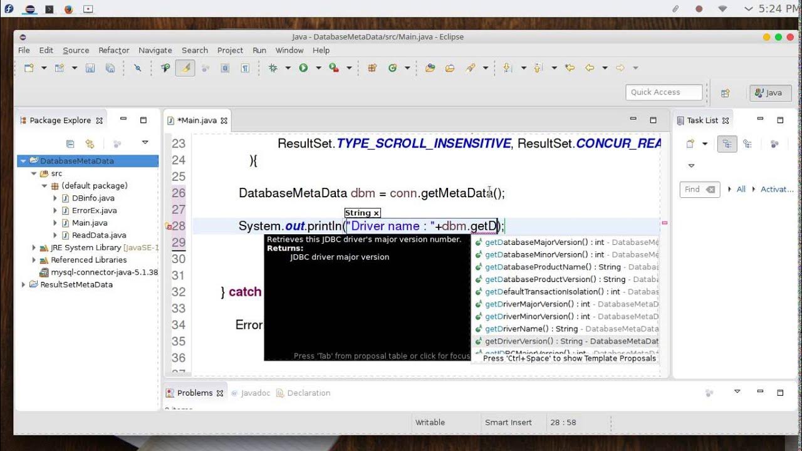The image size is (802, 451).
Task: Close the Package Explorer tab X
Action: coord(100,120)
